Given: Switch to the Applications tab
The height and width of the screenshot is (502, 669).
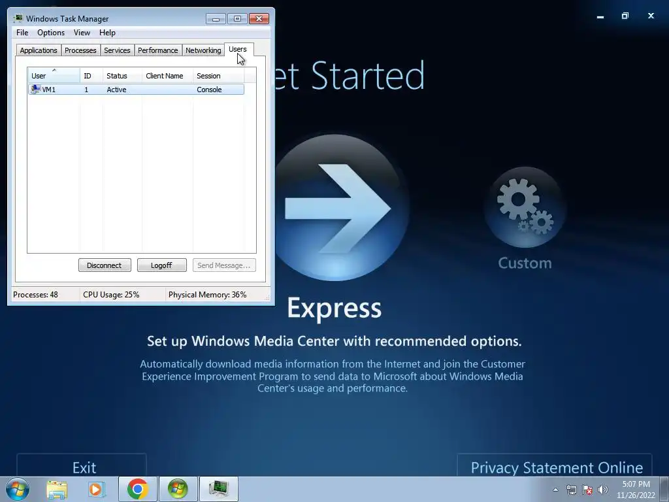Looking at the screenshot, I should (x=39, y=50).
